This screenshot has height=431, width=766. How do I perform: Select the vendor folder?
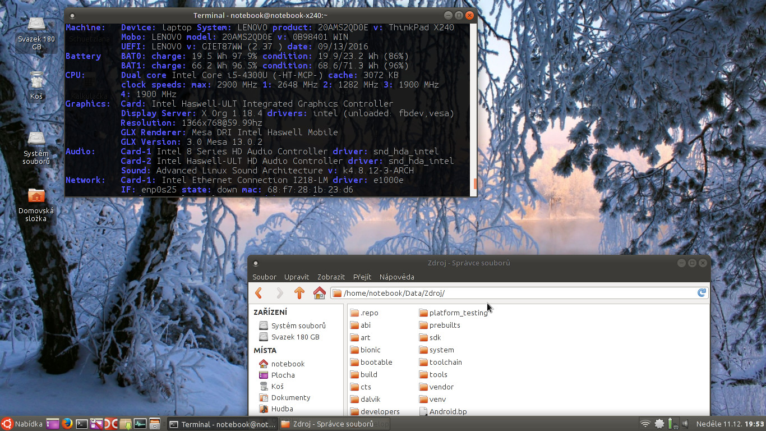pyautogui.click(x=437, y=387)
